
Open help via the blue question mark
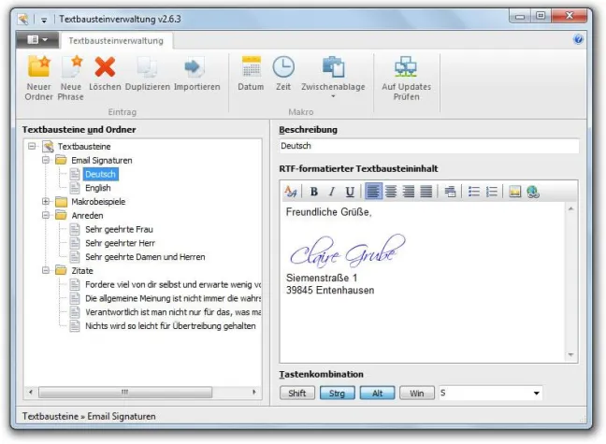pyautogui.click(x=578, y=39)
